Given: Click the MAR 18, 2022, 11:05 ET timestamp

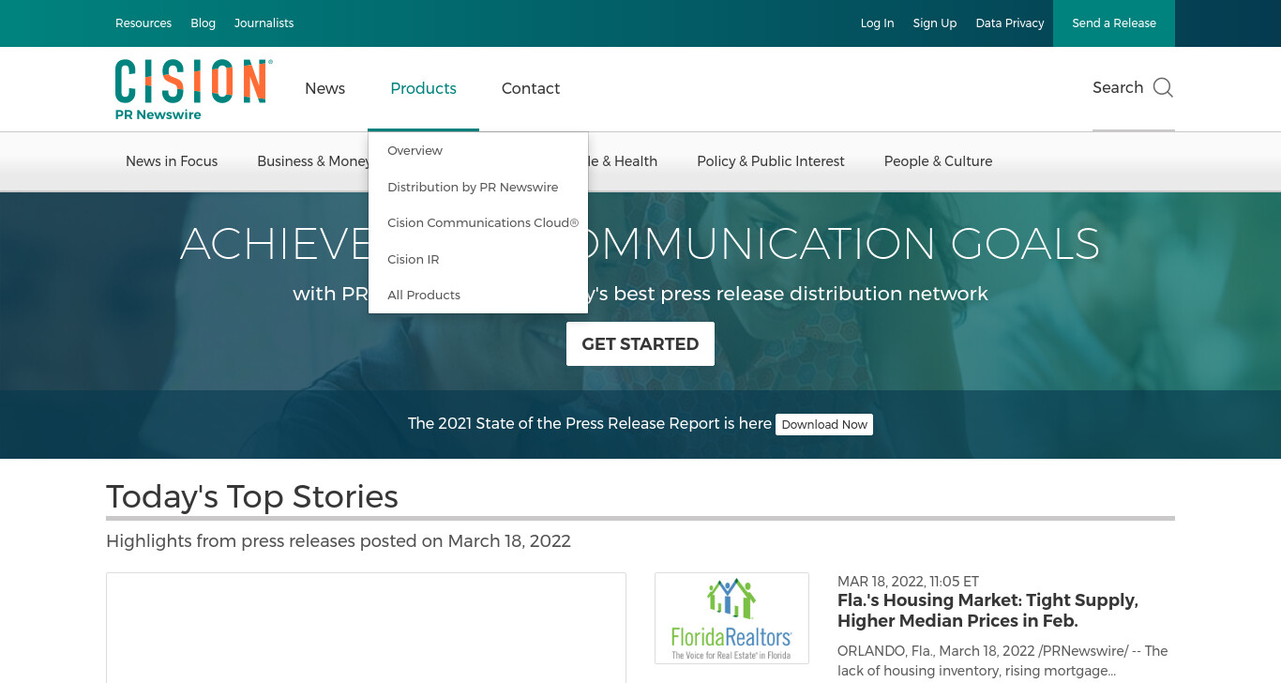Looking at the screenshot, I should click(908, 582).
